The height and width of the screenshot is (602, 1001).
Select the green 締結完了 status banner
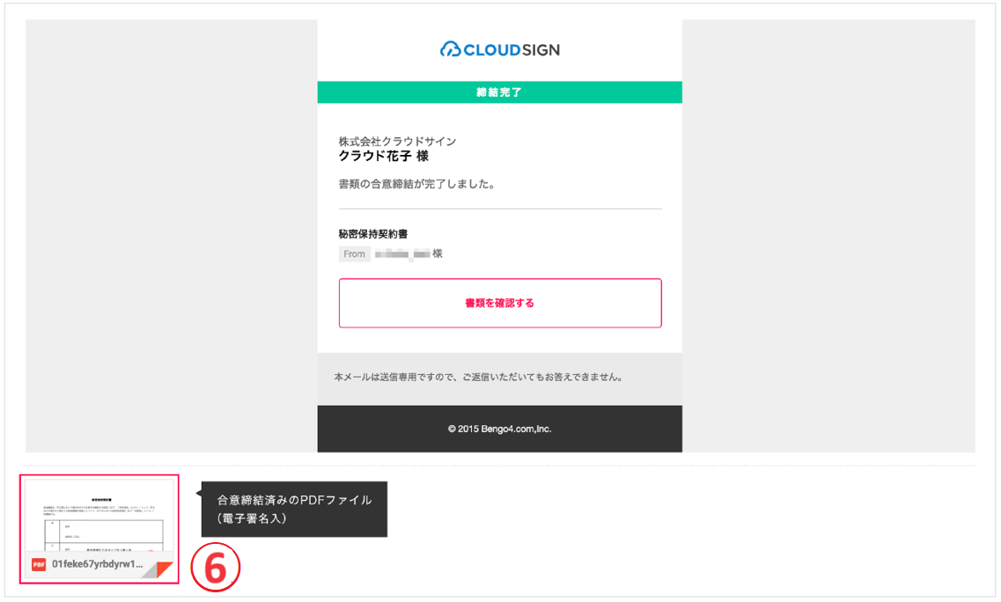coord(500,92)
